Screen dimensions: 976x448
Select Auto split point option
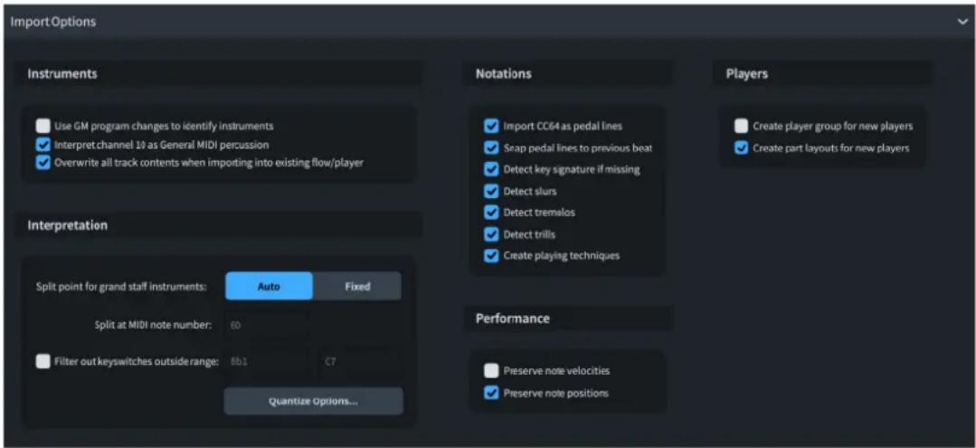(269, 287)
